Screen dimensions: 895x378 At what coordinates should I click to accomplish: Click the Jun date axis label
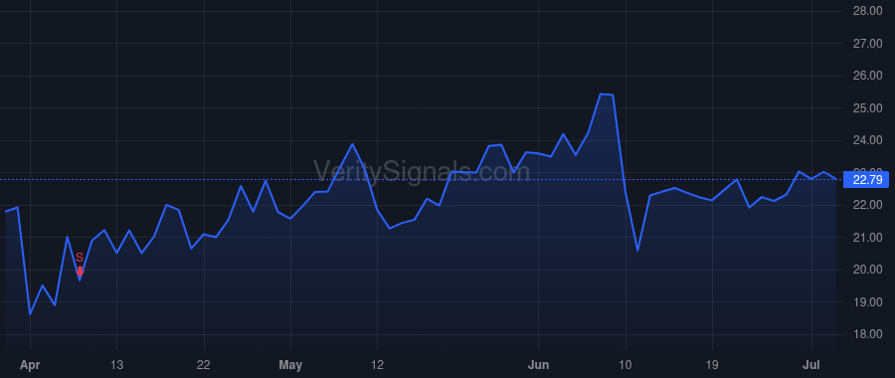point(539,365)
